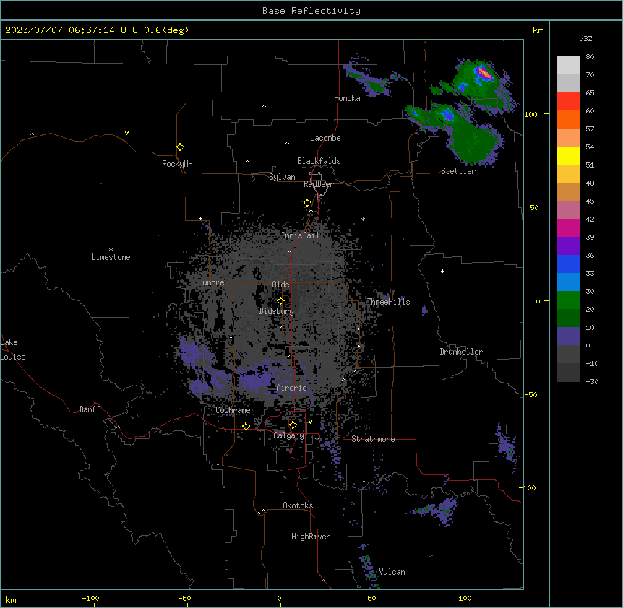The width and height of the screenshot is (623, 608).
Task: Click the yellow diamond marker below Cochrane
Action: (x=246, y=426)
